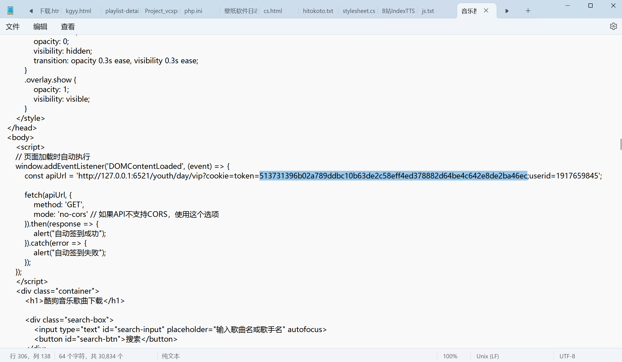
Task: Switch to the kgyy.html tab
Action: [78, 11]
